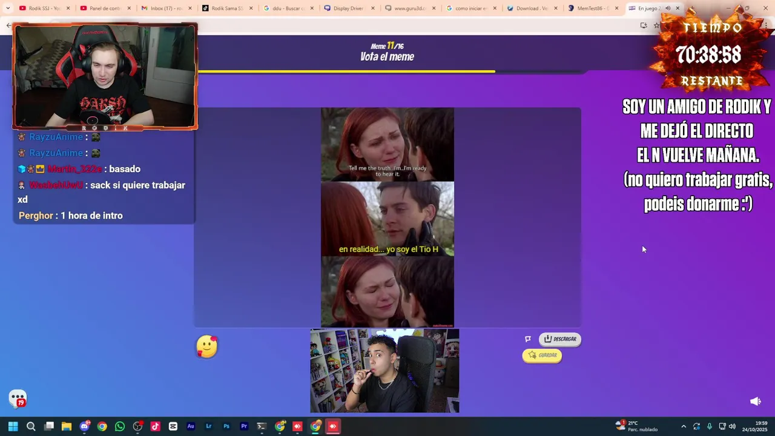Open OBS Studio from the taskbar
The image size is (775, 436).
(137, 426)
